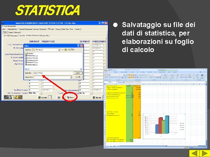Click Salva button in the Salva dialog
The image size is (210, 157).
(x=78, y=73)
